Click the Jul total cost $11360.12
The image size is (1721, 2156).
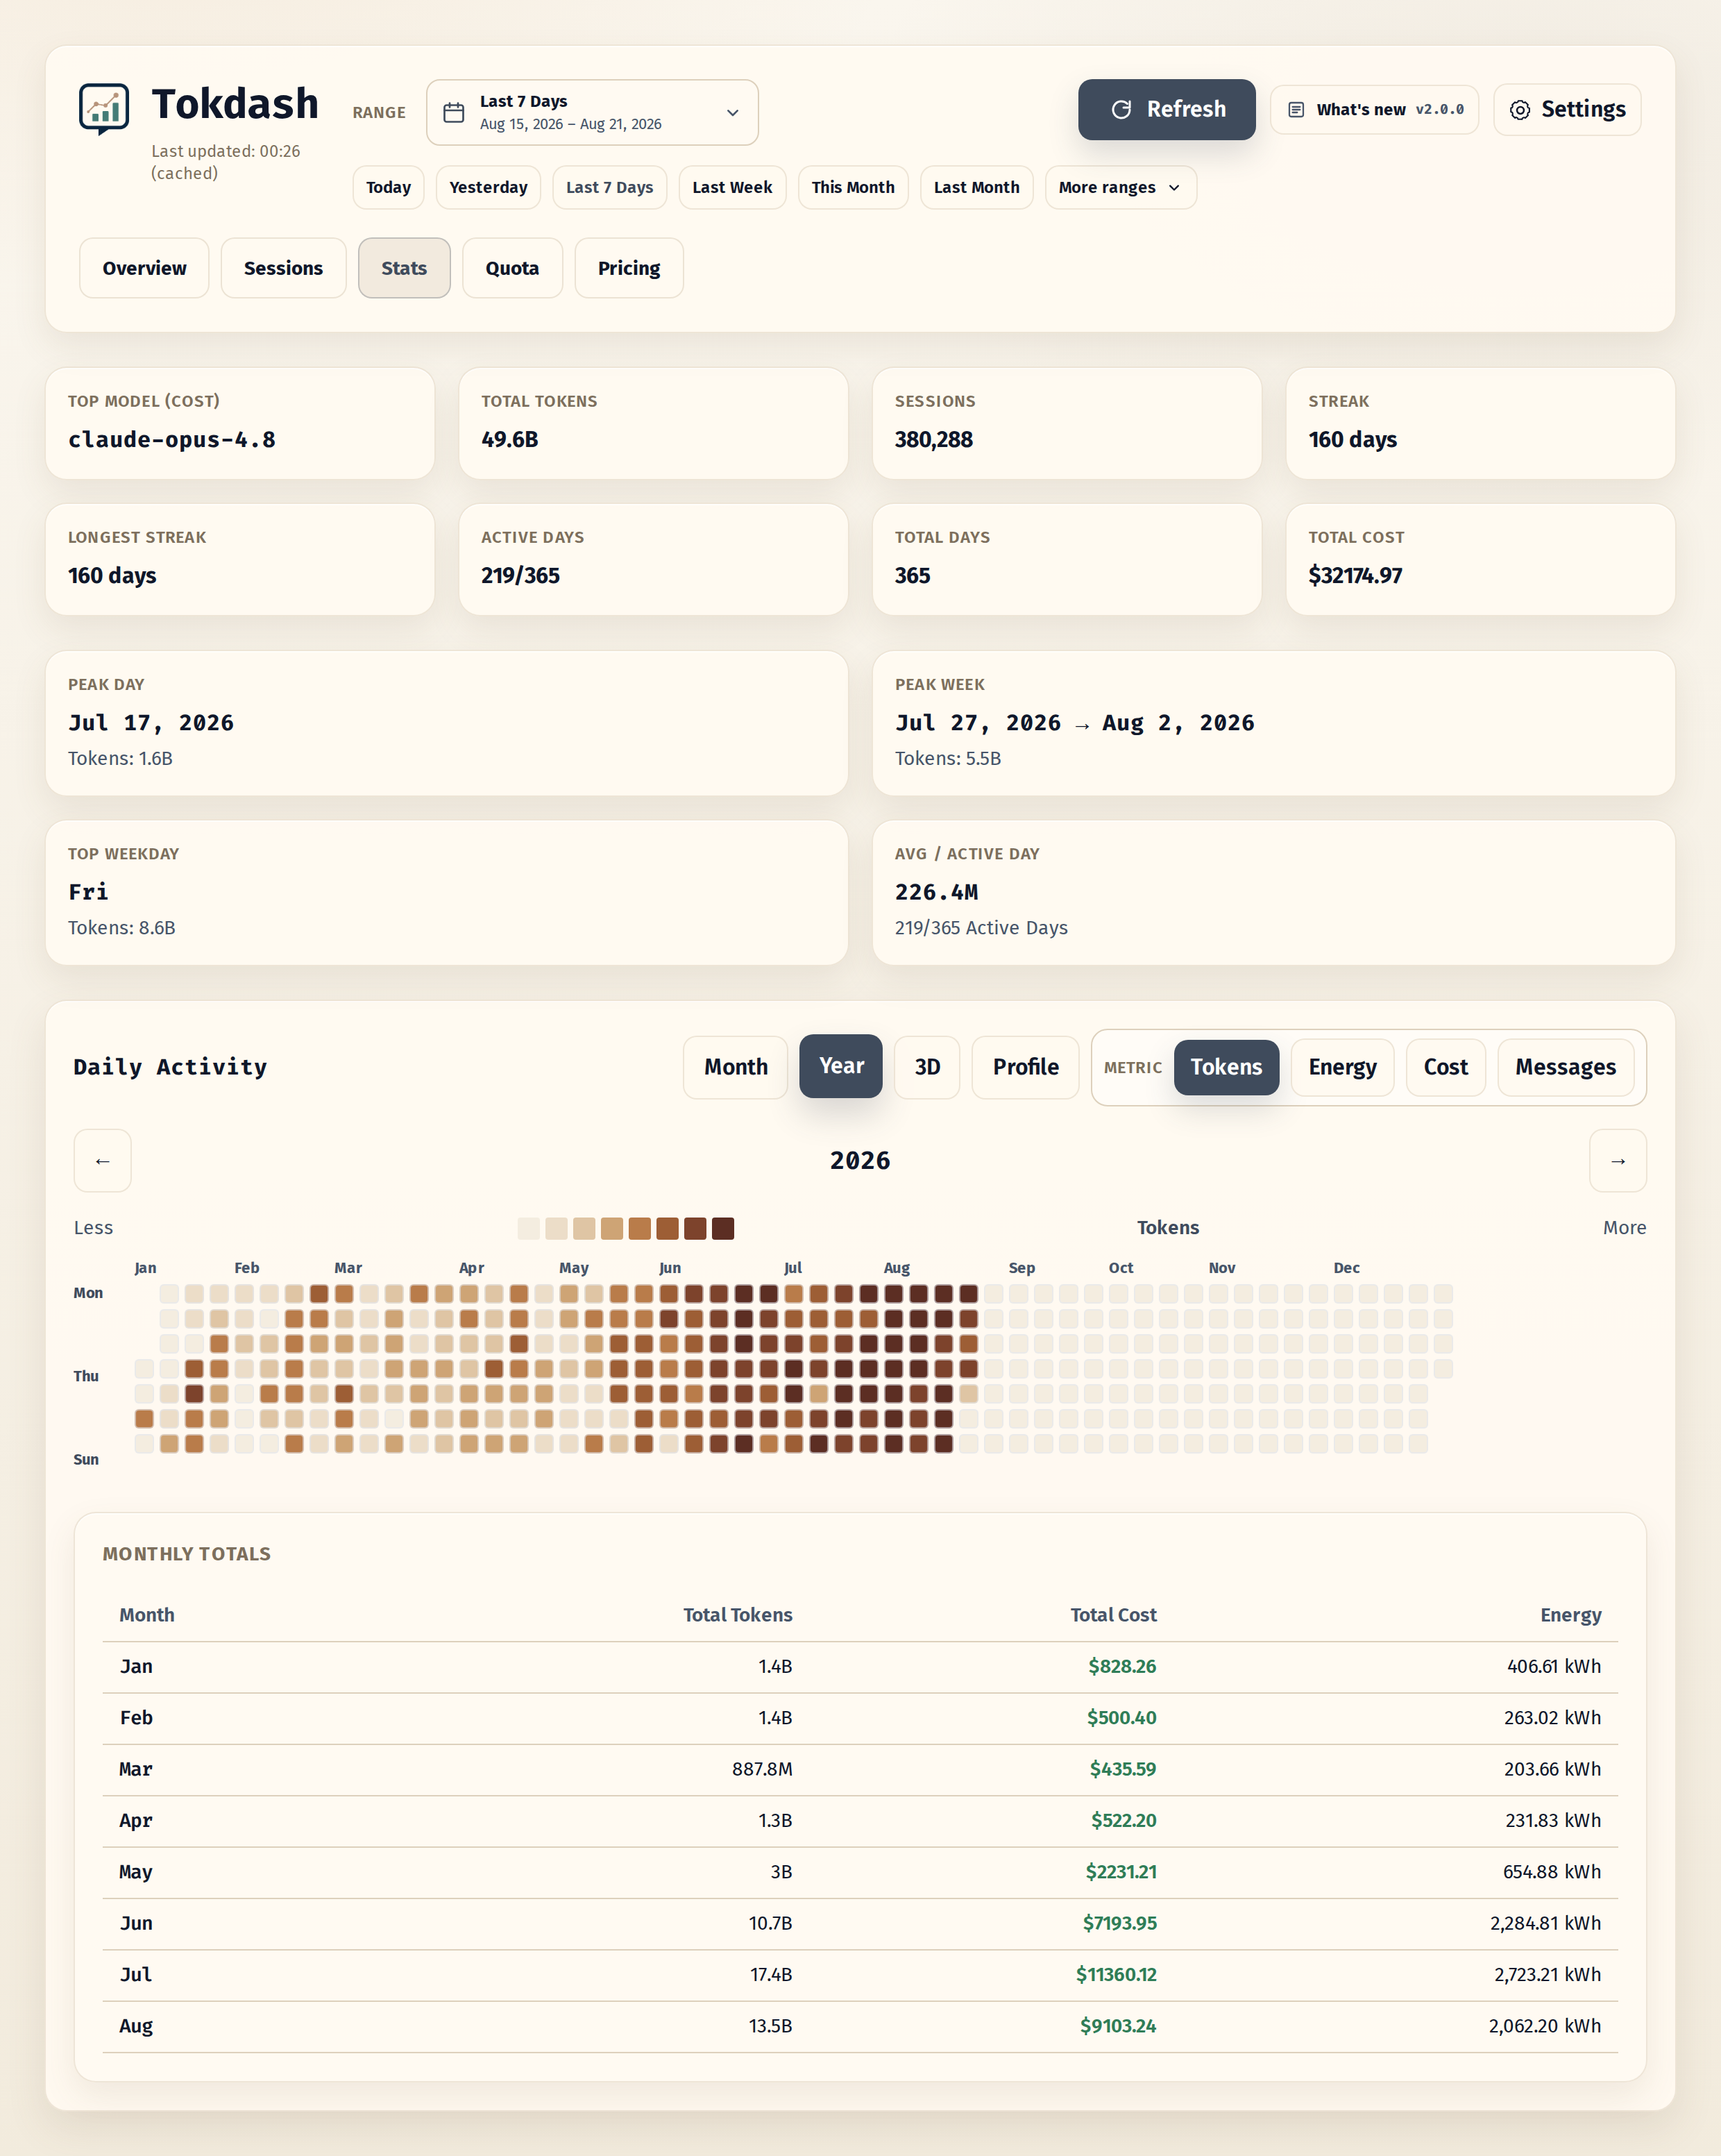coord(1116,1974)
